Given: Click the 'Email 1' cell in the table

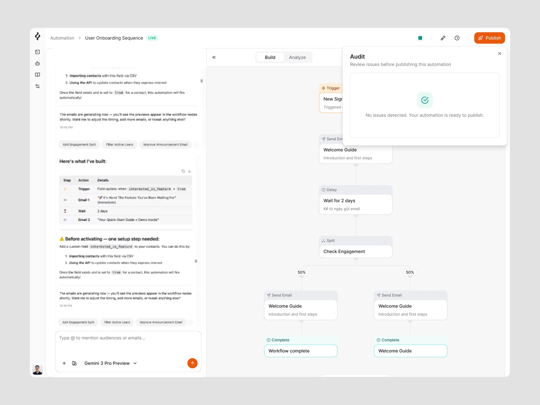Looking at the screenshot, I should pos(84,200).
